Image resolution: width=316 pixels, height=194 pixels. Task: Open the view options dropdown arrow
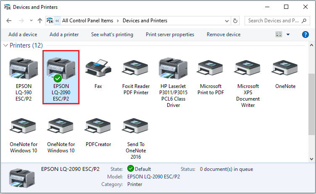288,35
